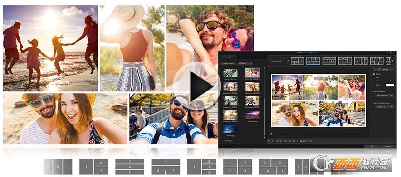Step to next frame in player controls
Viewport: 401px width, 177px height.
[x=281, y=141]
